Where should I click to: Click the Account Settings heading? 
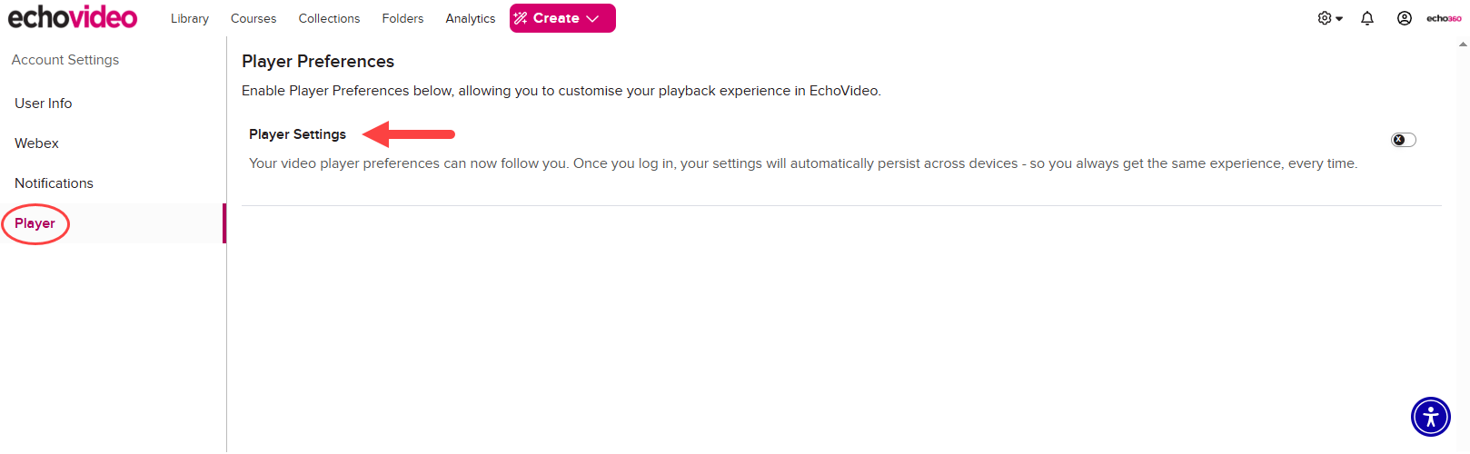tap(65, 60)
